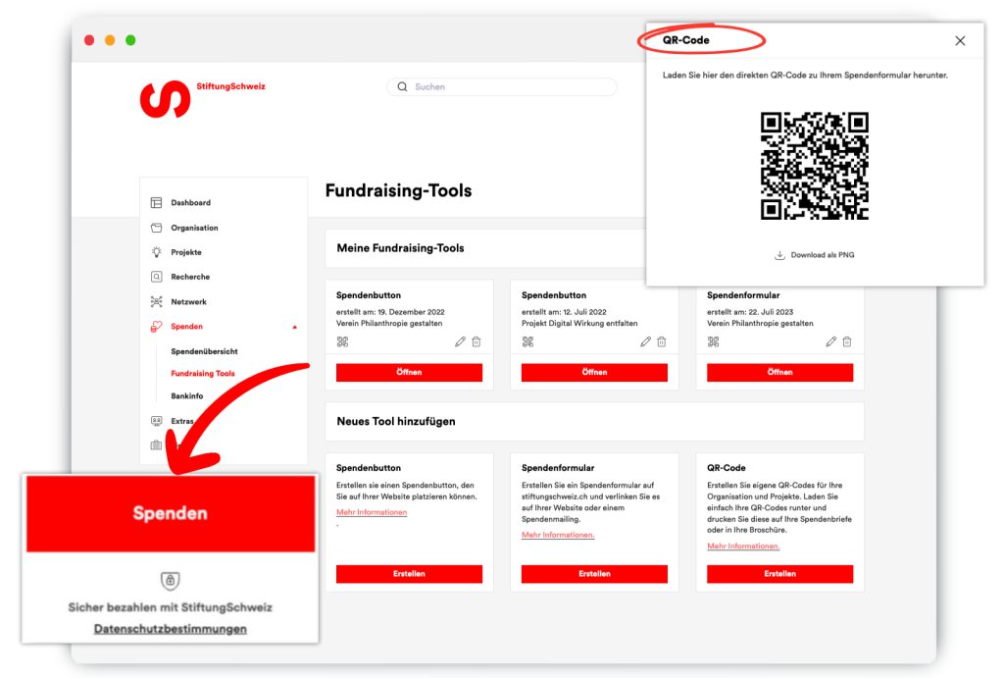Delete the Spendenformular tool using the trash icon
This screenshot has height=678, width=1004.
[x=847, y=341]
